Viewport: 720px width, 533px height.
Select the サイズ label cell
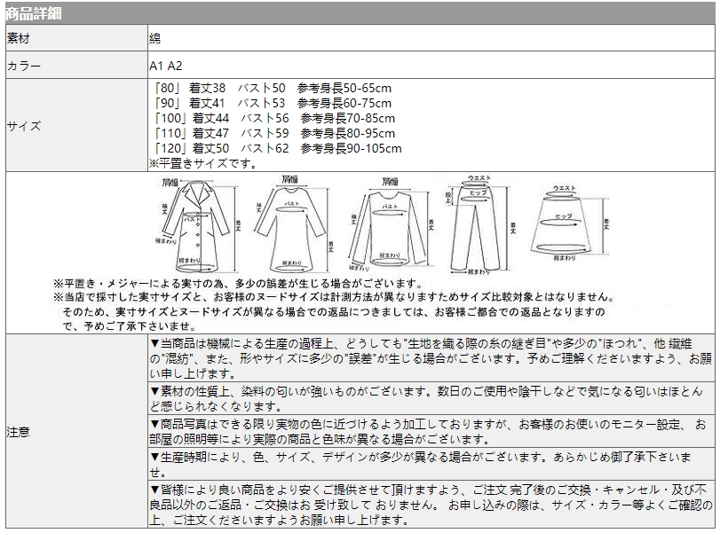pos(75,125)
